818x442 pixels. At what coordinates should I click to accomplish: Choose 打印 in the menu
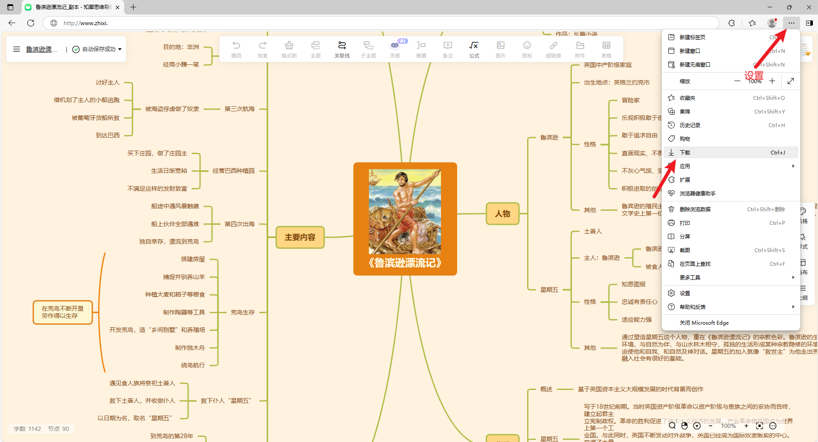pyautogui.click(x=731, y=223)
